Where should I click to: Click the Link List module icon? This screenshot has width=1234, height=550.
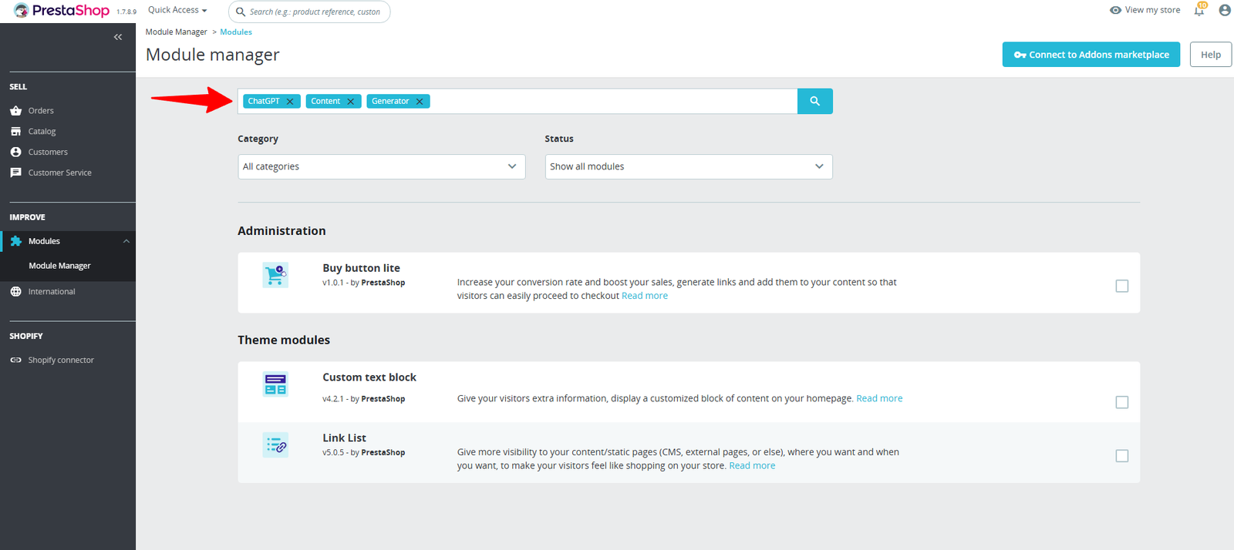[x=275, y=444]
